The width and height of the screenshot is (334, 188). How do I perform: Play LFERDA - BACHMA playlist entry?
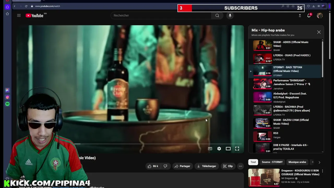[x=285, y=110]
